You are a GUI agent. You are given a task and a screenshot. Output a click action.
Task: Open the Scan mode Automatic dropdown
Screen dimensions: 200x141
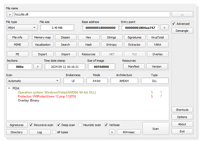[x=33, y=81]
